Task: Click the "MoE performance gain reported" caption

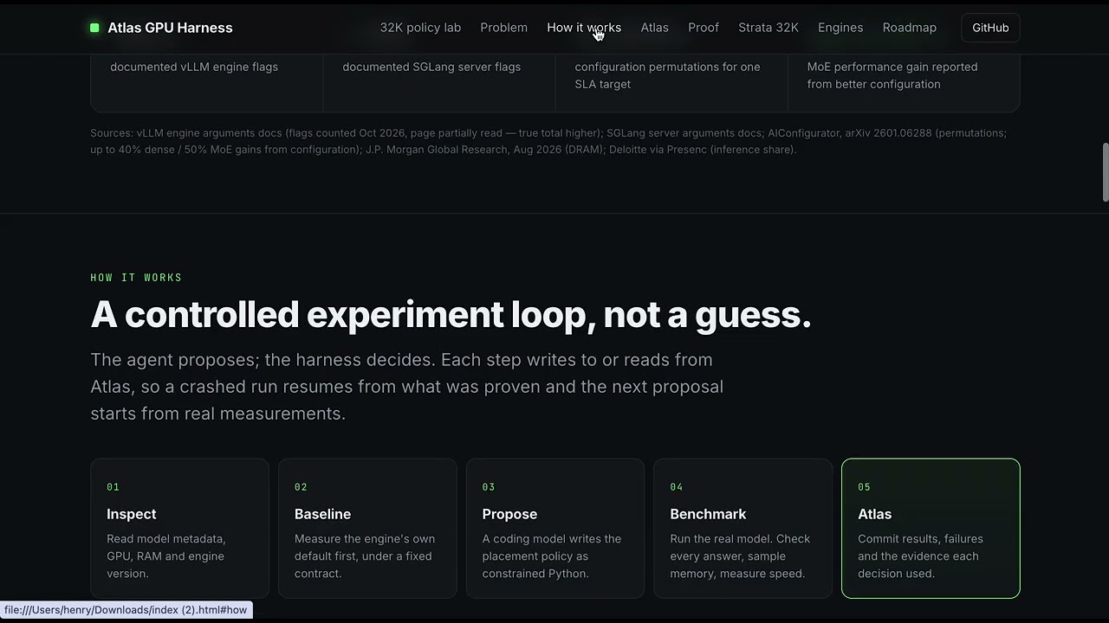Action: [x=892, y=75]
